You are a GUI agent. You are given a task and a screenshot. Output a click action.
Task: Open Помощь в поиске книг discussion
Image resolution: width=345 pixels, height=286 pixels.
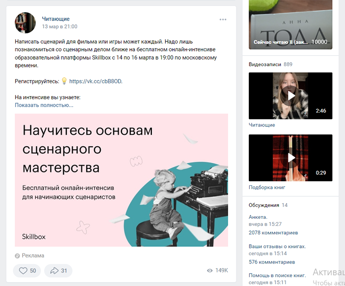277,275
